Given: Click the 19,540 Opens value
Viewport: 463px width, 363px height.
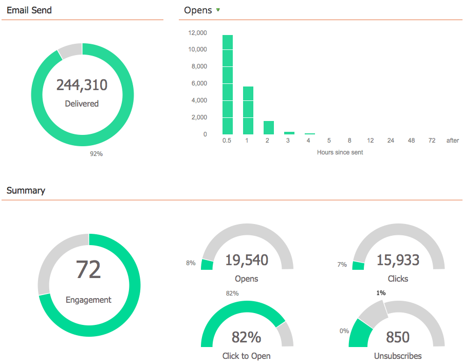Looking at the screenshot, I should pyautogui.click(x=247, y=261).
